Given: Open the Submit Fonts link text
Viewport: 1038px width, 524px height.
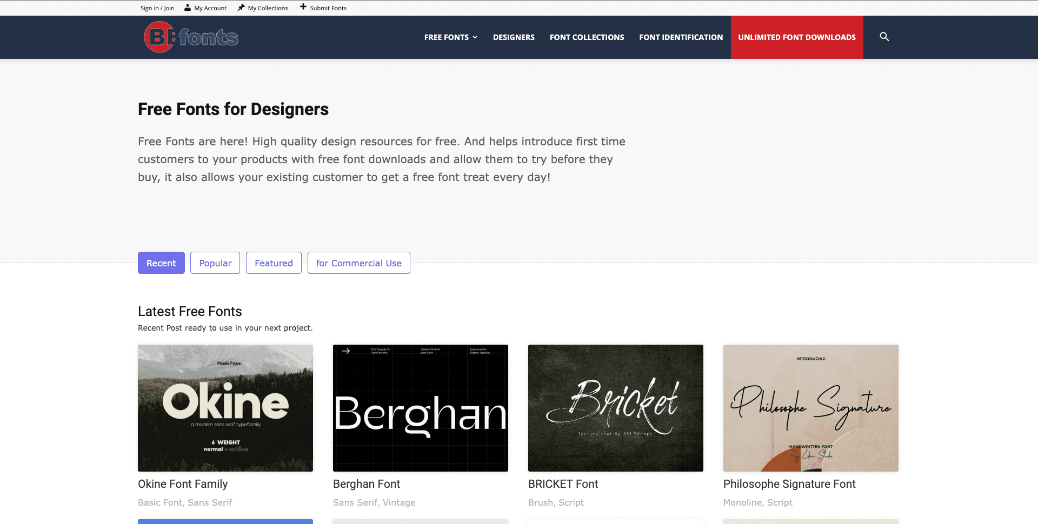Looking at the screenshot, I should tap(328, 8).
